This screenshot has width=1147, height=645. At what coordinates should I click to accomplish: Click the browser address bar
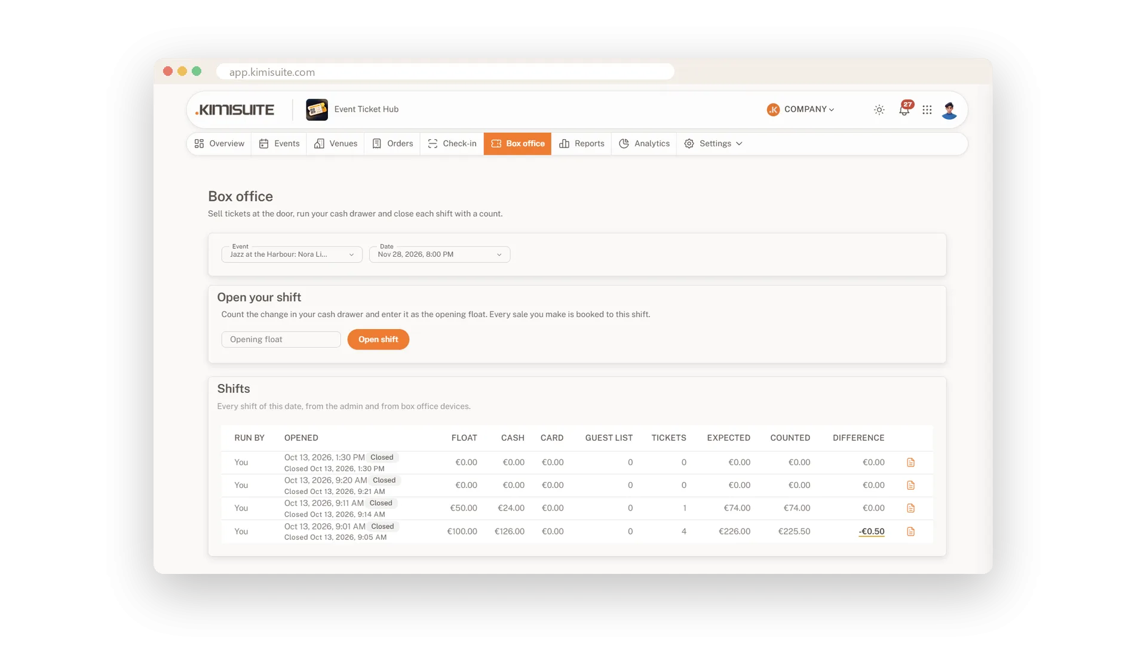click(x=445, y=72)
